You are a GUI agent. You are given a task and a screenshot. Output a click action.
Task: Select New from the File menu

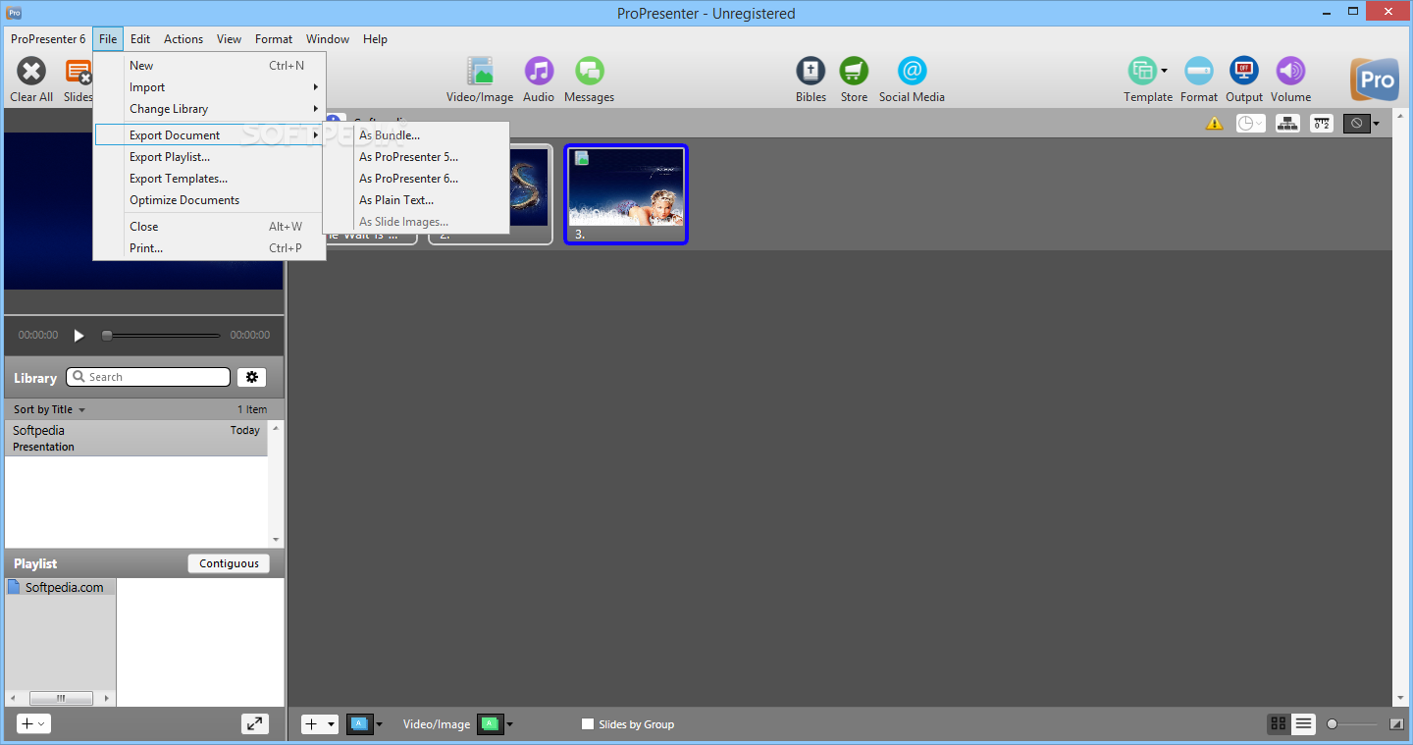click(209, 66)
